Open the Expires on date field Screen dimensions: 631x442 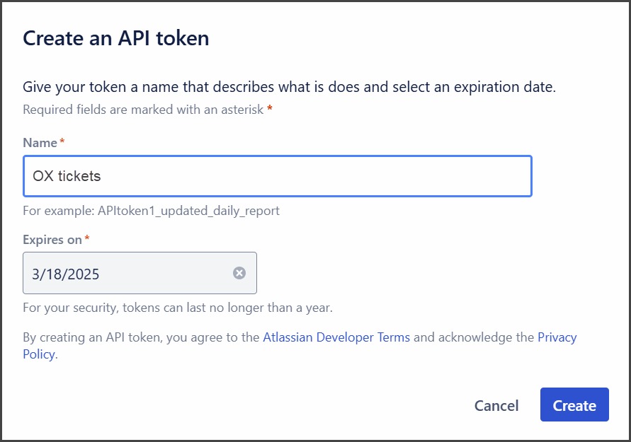coord(127,273)
